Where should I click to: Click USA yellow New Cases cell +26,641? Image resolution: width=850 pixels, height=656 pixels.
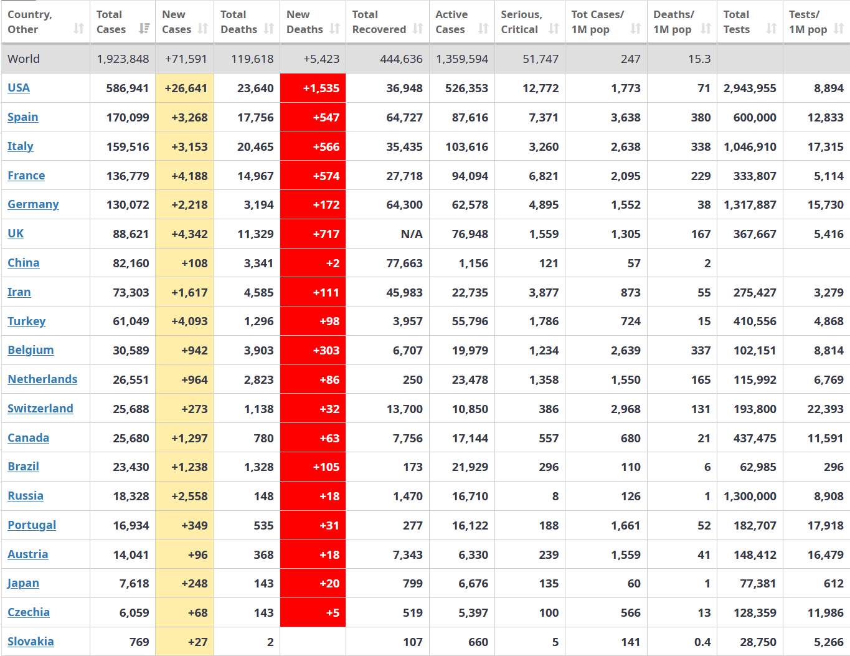tap(185, 88)
